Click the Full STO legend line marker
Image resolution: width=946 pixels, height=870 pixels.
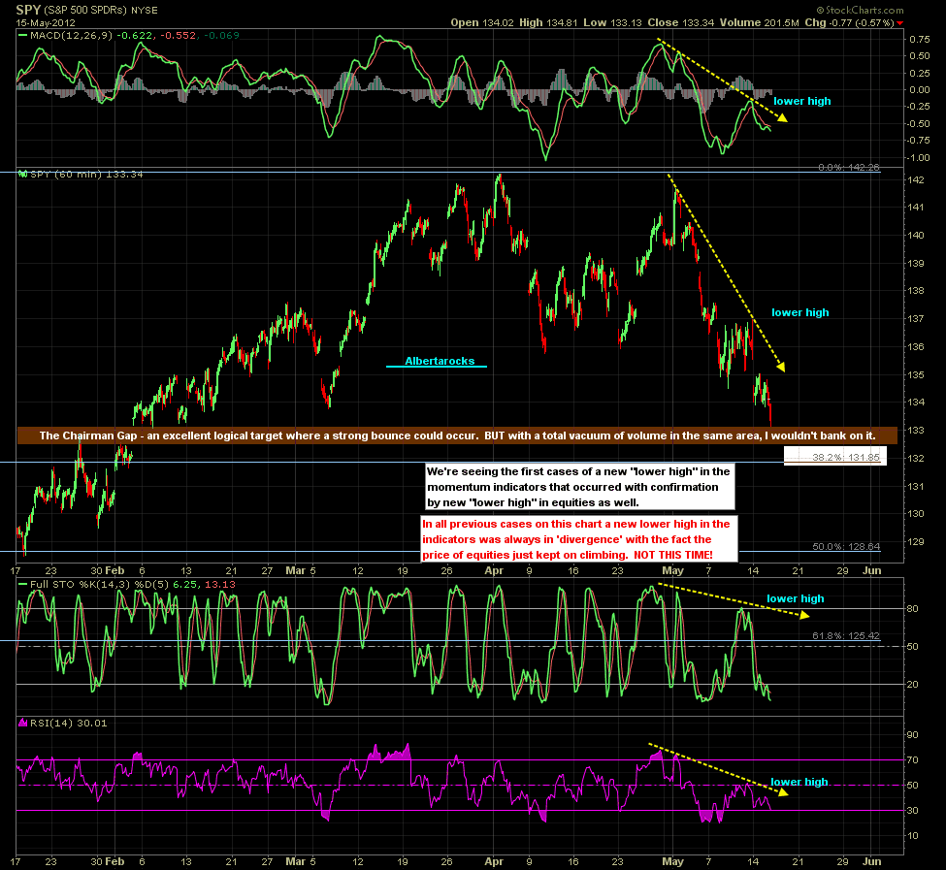[x=23, y=584]
